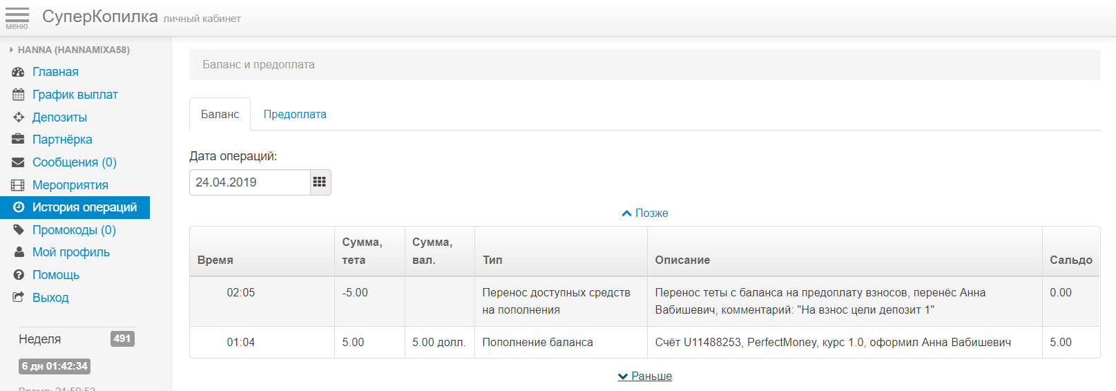Open the Мероприятия page

tap(70, 185)
